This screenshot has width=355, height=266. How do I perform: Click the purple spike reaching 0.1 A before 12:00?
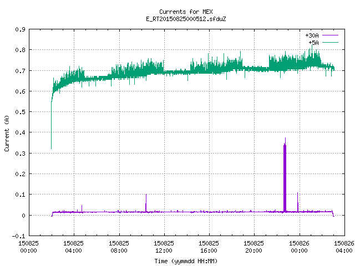click(x=146, y=203)
